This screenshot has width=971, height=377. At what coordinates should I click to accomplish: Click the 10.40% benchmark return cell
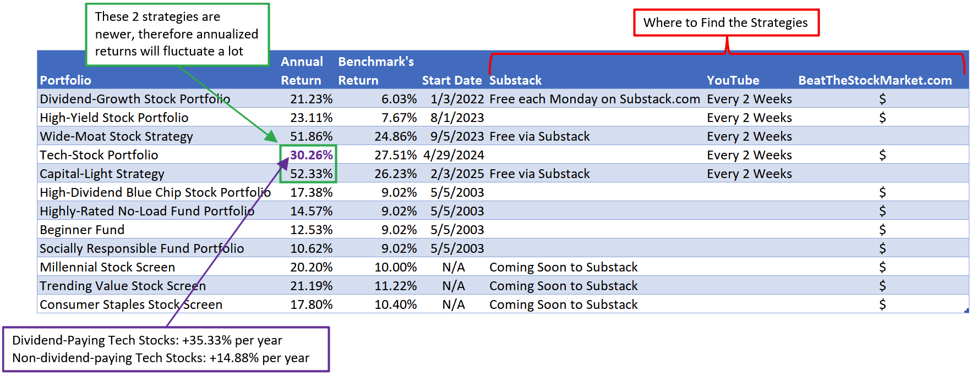(x=396, y=304)
